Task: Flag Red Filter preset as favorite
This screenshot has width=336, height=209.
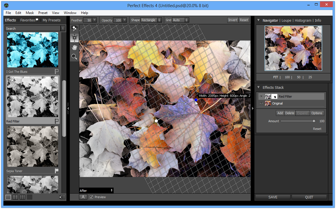Action: (57, 121)
